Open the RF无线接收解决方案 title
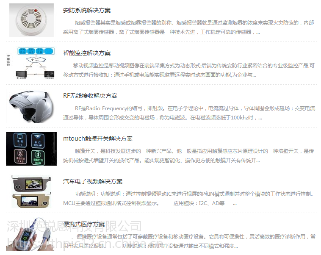 click(x=90, y=96)
